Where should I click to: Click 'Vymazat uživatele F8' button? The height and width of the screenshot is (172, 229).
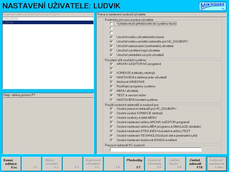click(155, 163)
